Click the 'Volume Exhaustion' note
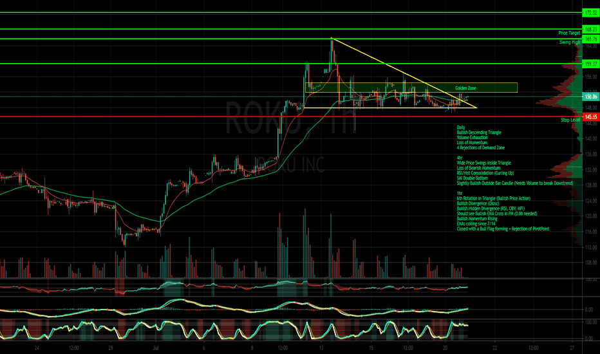Viewport: 600px width, 354px height. click(472, 137)
